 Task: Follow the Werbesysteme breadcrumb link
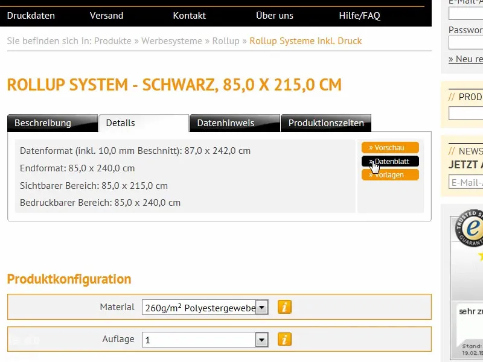pos(171,41)
